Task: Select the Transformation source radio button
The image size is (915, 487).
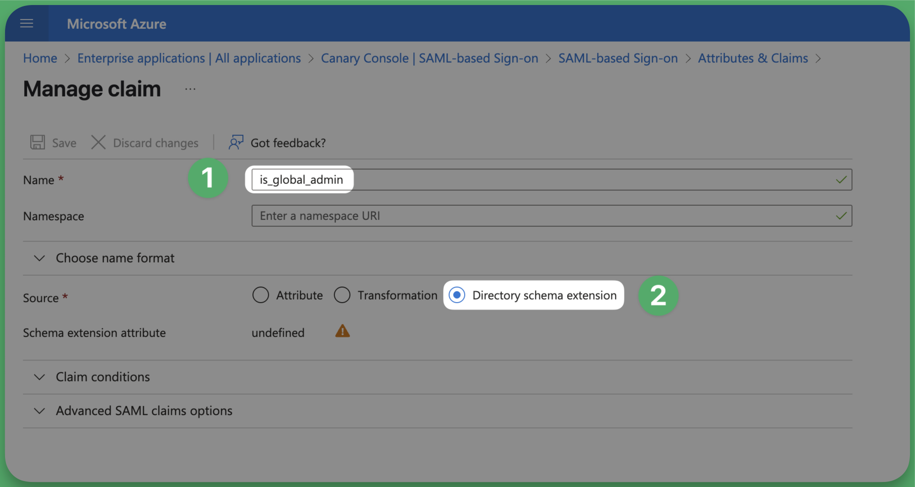Action: pos(342,295)
